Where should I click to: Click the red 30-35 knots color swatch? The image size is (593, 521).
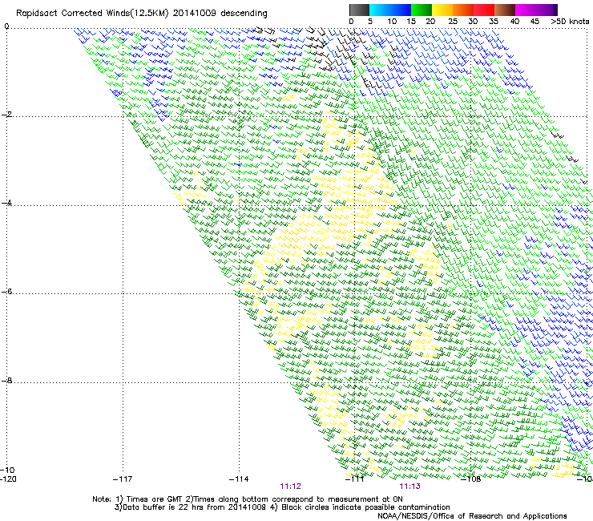(484, 10)
